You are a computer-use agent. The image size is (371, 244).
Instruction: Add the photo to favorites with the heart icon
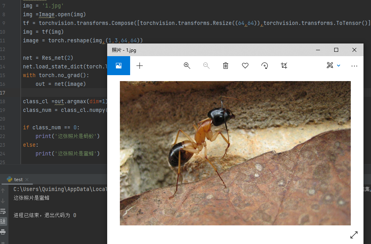point(245,66)
